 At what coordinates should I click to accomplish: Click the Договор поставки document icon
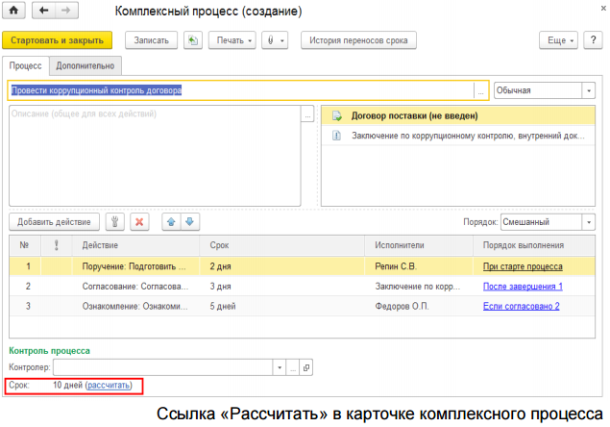coord(337,115)
